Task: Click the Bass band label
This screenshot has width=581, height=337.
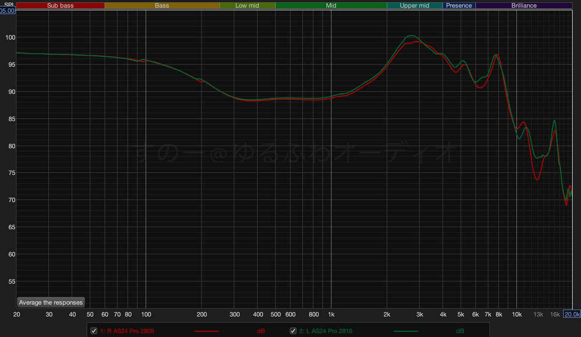Action: pos(162,6)
